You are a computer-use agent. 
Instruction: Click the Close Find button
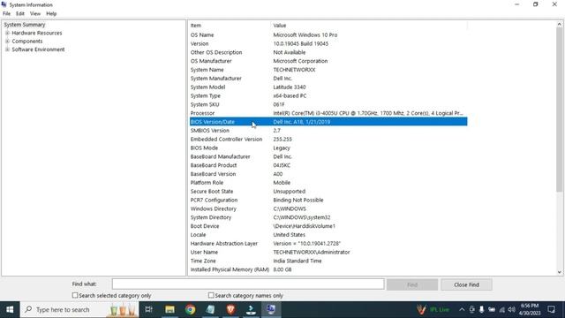point(466,284)
